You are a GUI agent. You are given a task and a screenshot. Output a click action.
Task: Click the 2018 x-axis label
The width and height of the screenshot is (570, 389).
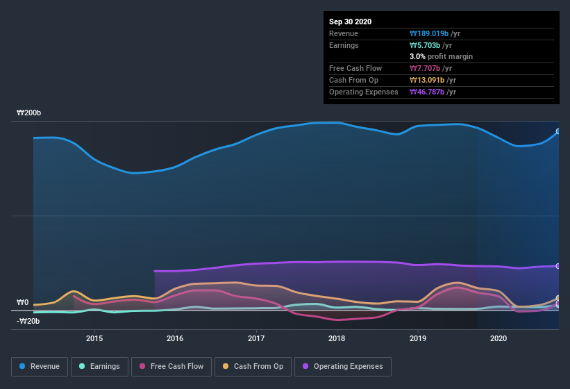[337, 338]
